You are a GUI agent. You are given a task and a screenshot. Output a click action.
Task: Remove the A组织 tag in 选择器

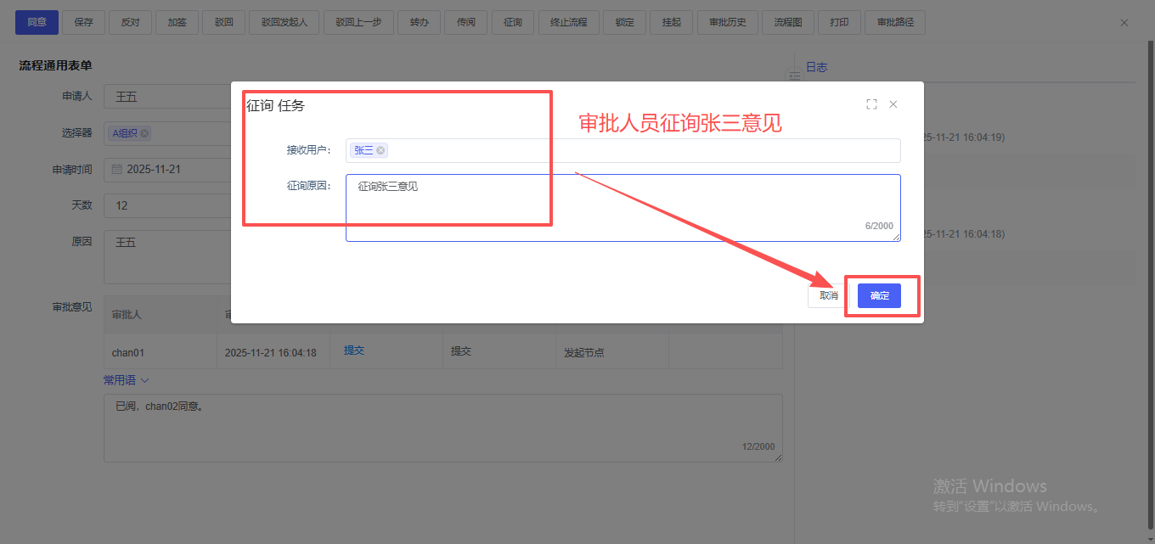click(144, 133)
